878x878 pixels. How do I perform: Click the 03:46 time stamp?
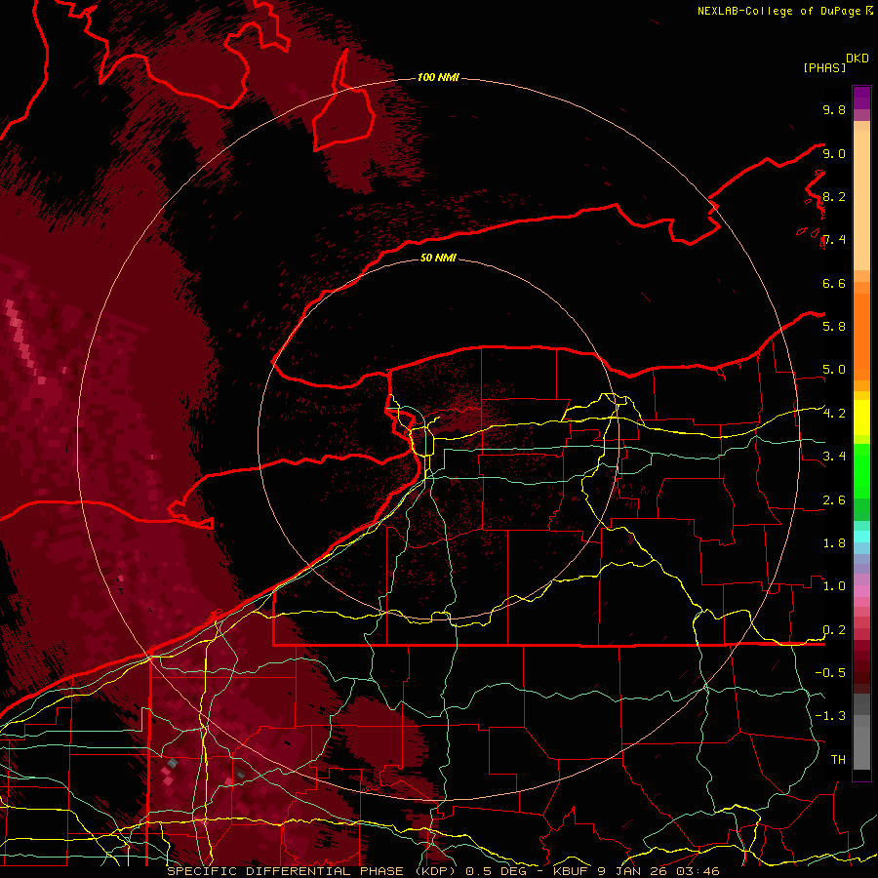tap(700, 871)
